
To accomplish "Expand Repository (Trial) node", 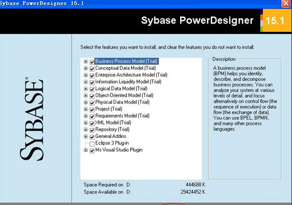I will [x=86, y=130].
